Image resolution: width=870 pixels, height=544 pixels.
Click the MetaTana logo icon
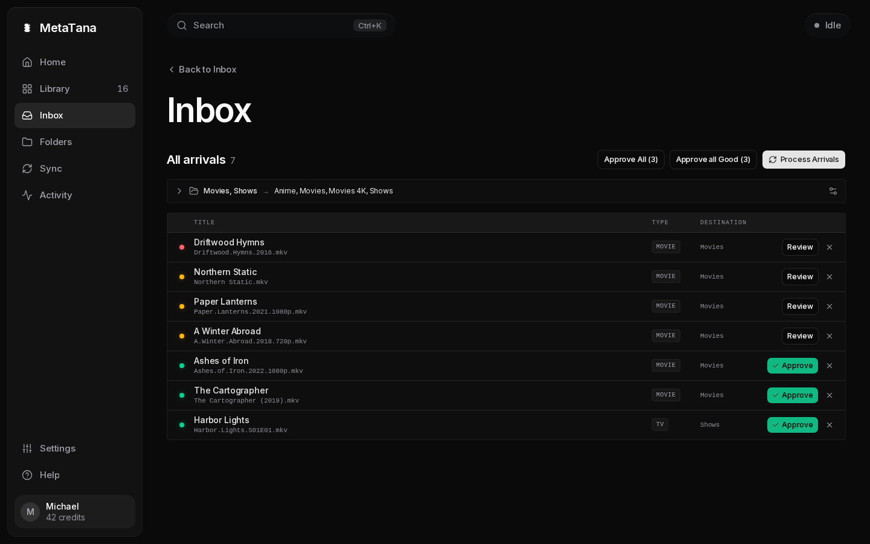point(27,28)
